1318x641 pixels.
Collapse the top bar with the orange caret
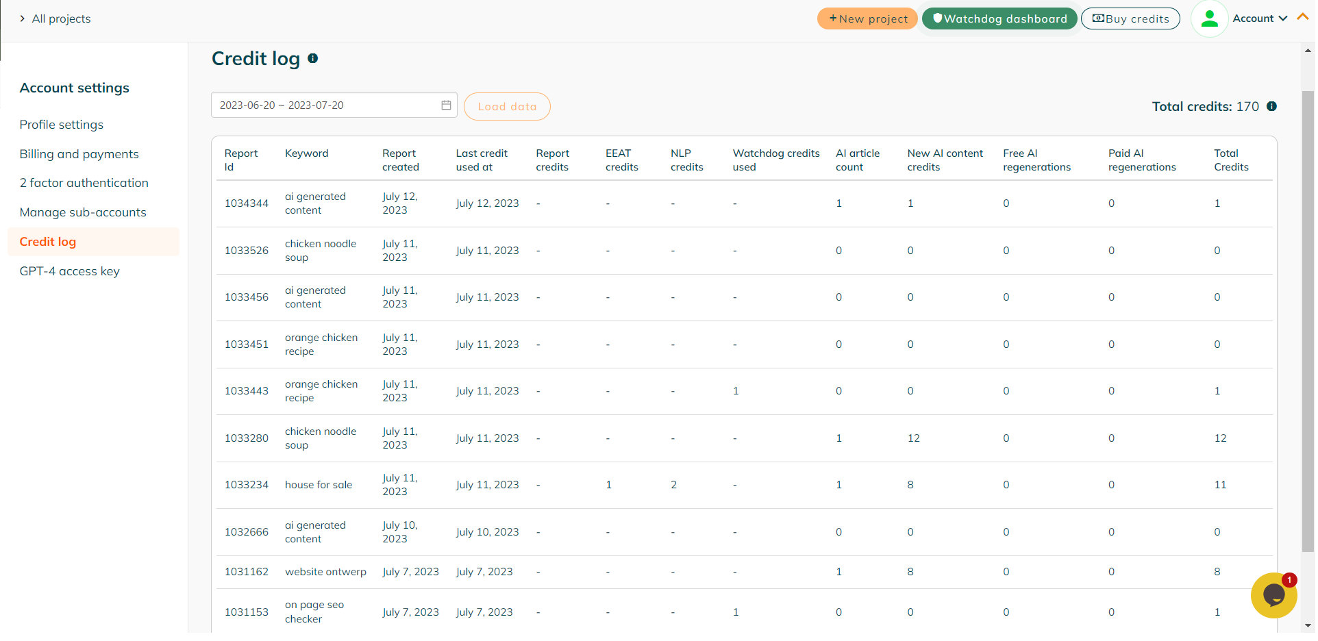click(1303, 18)
